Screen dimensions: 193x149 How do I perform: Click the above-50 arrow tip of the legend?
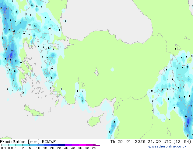(96, 145)
